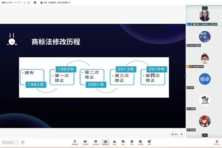Click the annotate button

pos(174,134)
